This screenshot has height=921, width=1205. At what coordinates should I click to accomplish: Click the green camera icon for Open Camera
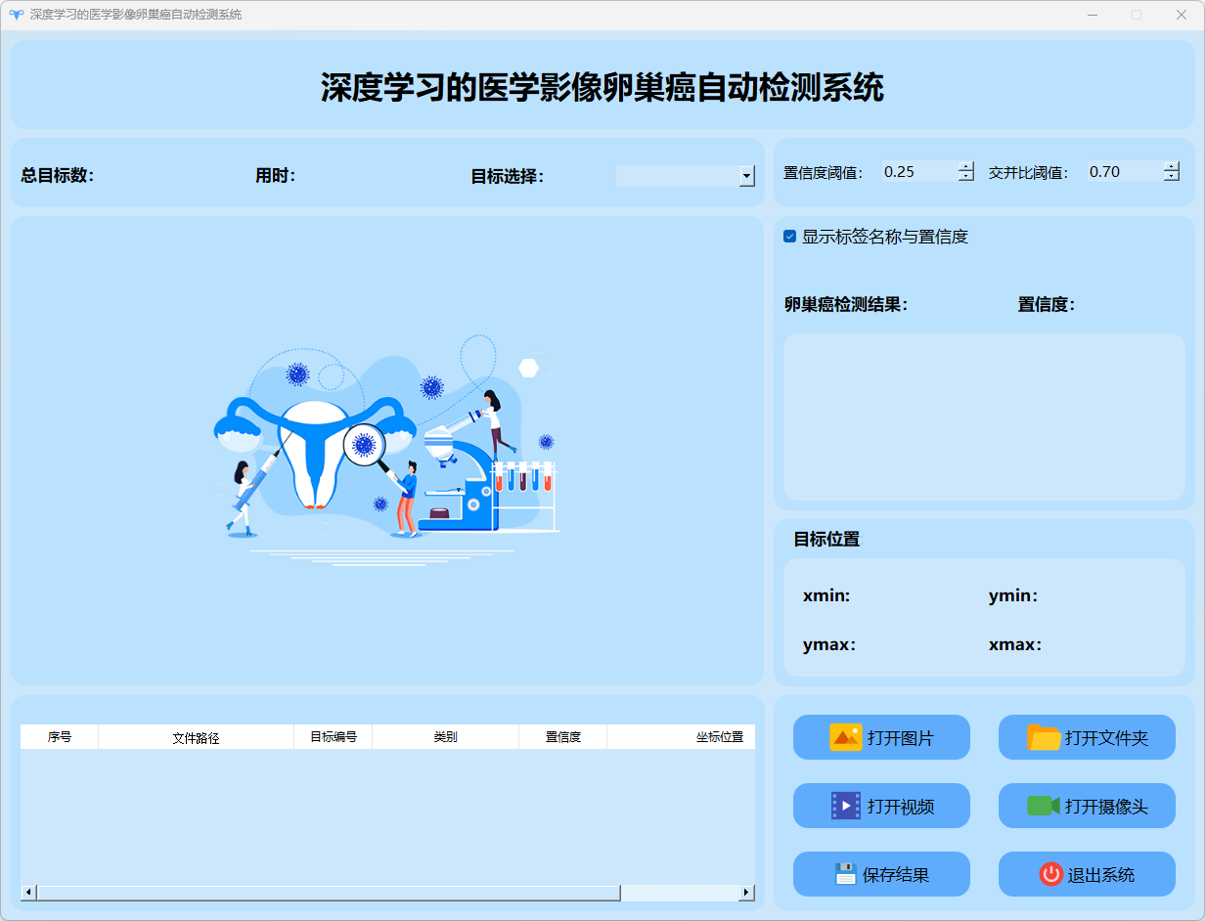click(x=1043, y=806)
